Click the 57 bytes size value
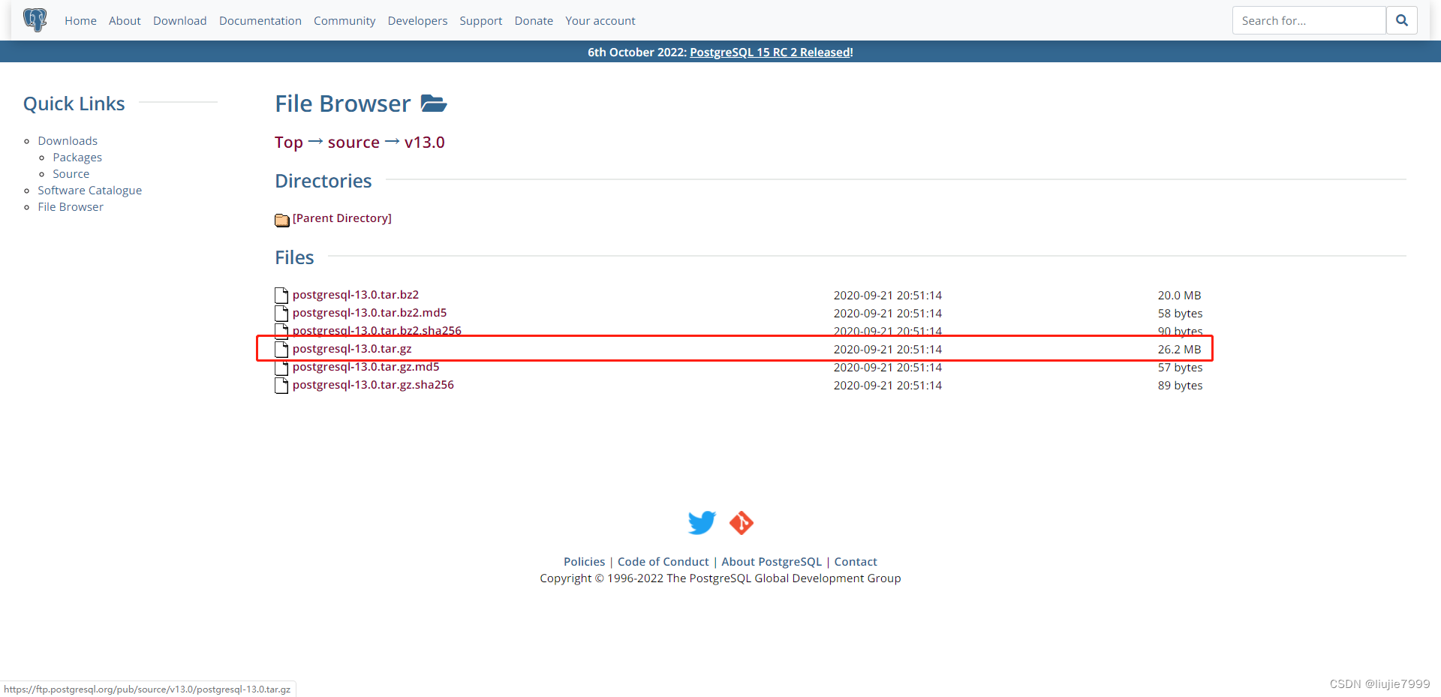1441x697 pixels. pos(1180,367)
